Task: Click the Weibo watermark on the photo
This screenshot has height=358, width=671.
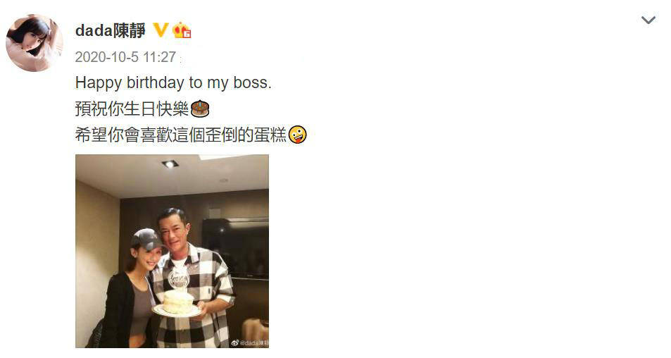Action: pyautogui.click(x=249, y=342)
